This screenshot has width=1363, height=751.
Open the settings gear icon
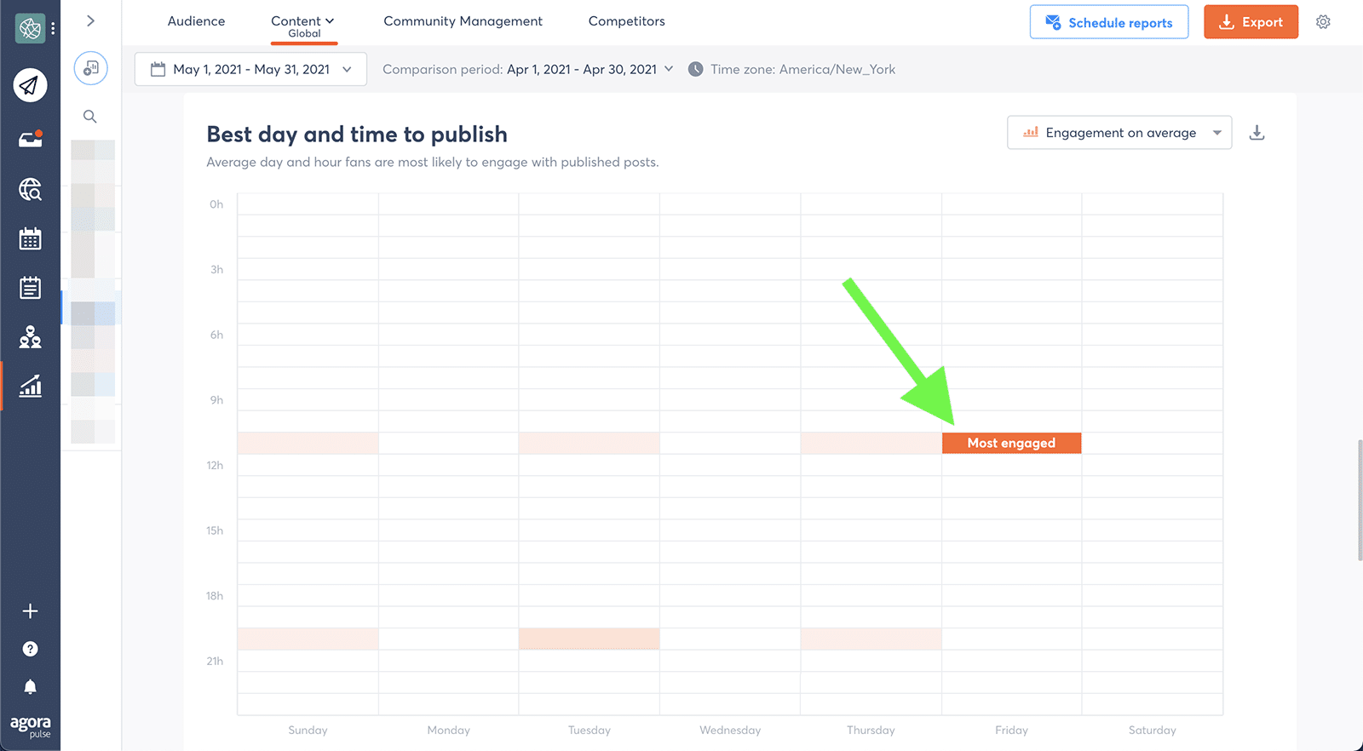point(1323,22)
